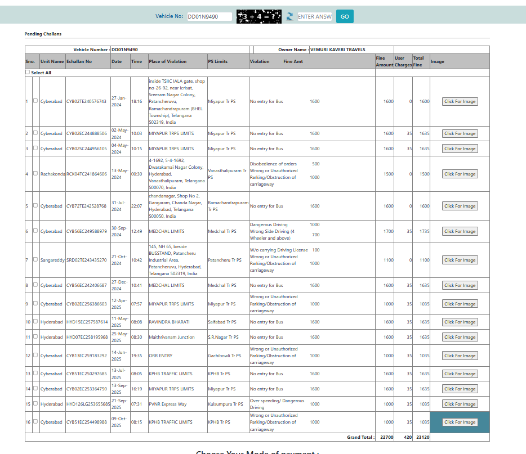
Task: Open image for PVNR Express Way challan
Action: coord(460,404)
